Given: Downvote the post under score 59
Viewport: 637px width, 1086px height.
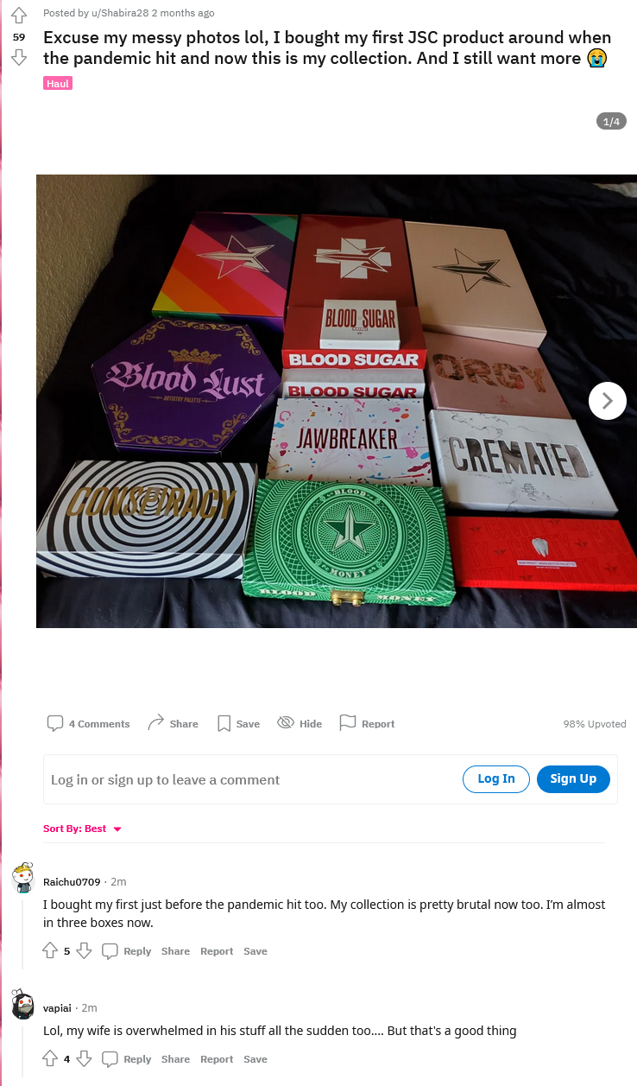Looking at the screenshot, I should pyautogui.click(x=19, y=58).
